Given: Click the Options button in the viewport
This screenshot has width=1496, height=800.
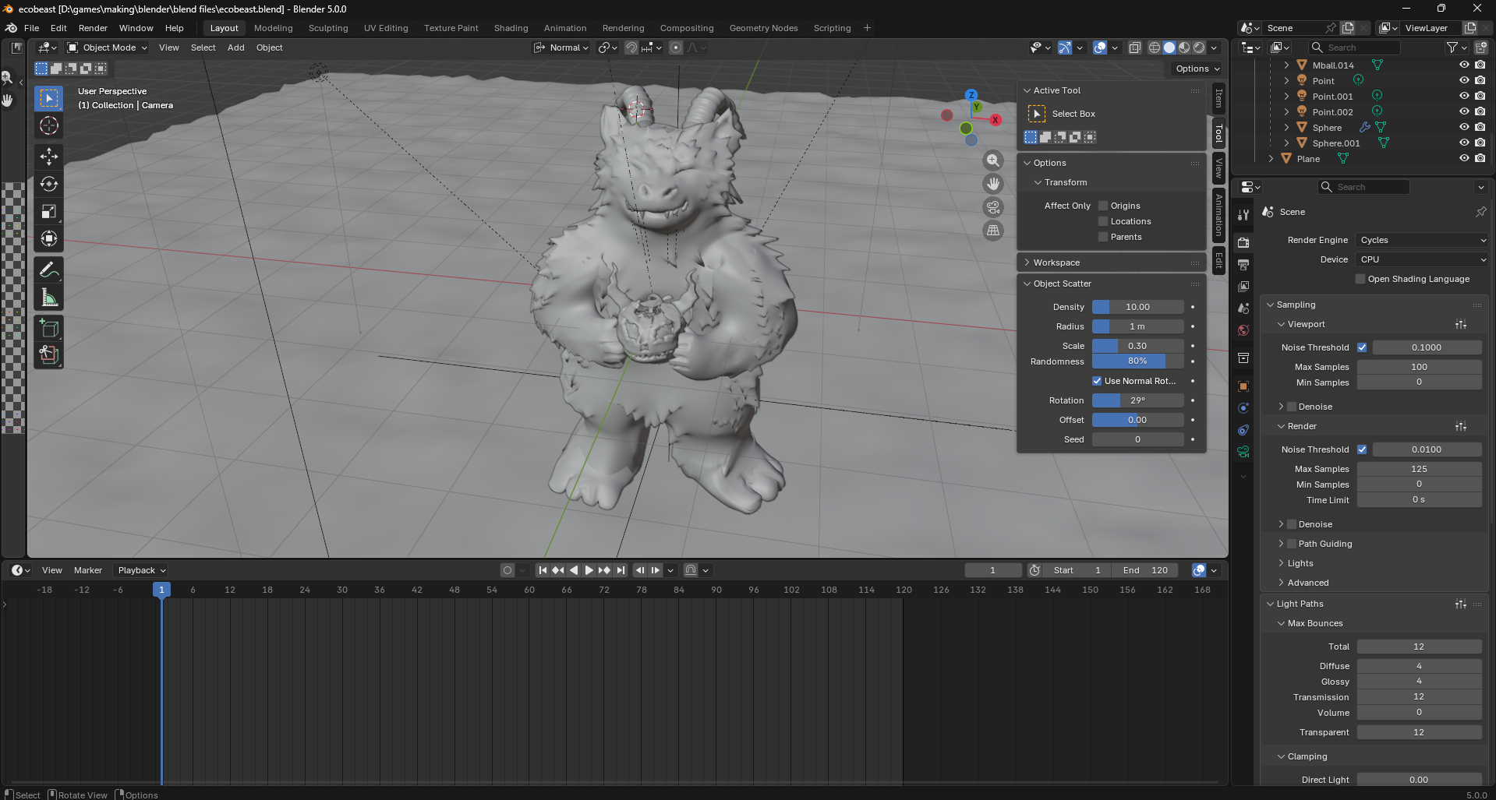Looking at the screenshot, I should (x=1197, y=69).
